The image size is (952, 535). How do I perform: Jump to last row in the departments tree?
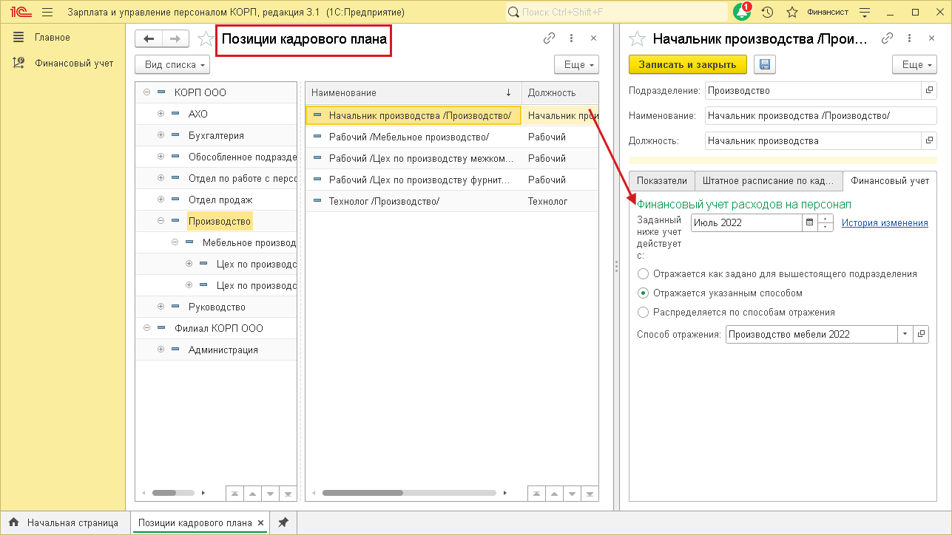click(288, 493)
